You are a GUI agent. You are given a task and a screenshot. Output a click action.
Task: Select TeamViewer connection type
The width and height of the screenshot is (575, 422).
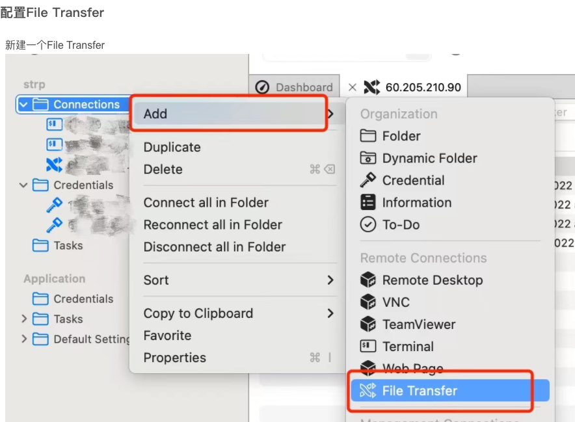[x=450, y=324]
